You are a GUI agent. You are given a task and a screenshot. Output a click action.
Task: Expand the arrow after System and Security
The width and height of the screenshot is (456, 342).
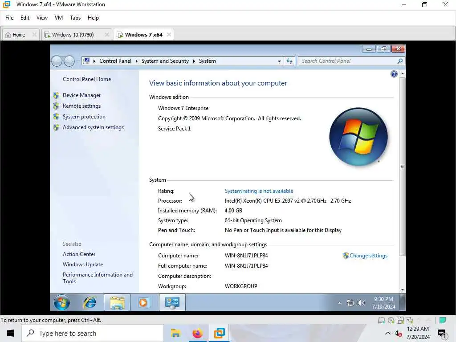click(x=194, y=61)
